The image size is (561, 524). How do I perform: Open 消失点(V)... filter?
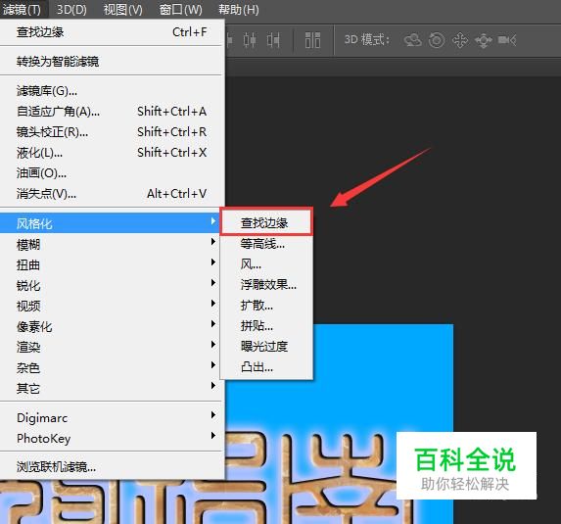pos(112,194)
